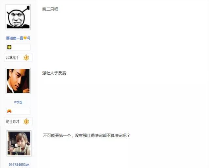
Task: Open the man portrait avatar of wdtgj
Action: tap(18, 81)
